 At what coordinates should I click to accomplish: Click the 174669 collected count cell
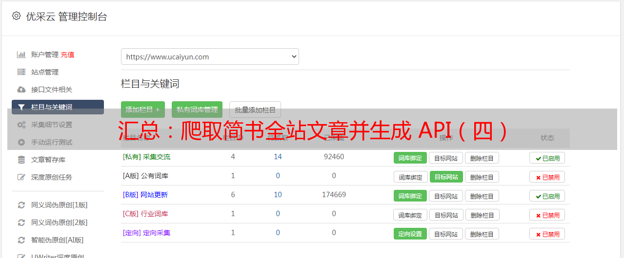click(334, 195)
